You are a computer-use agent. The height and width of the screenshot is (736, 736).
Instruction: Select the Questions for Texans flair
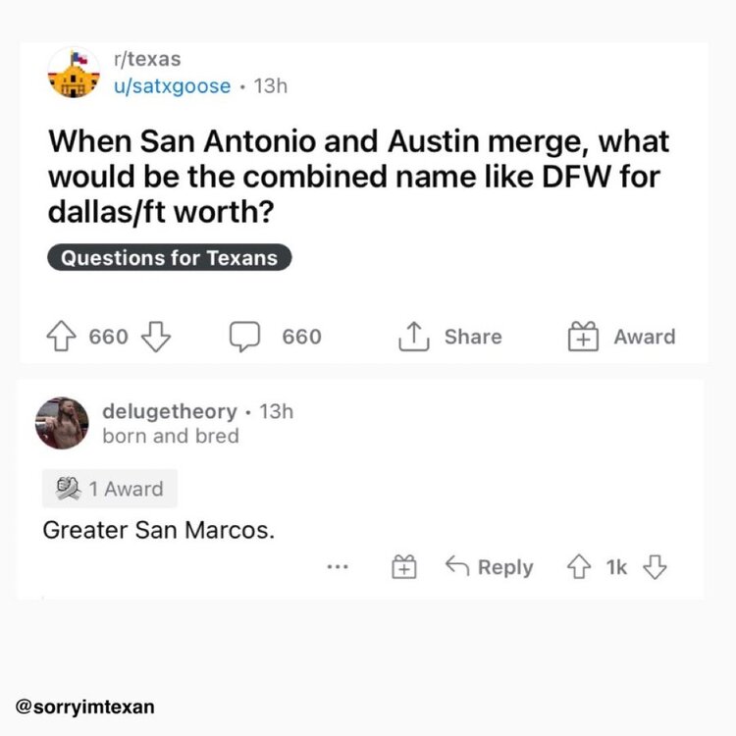tap(169, 258)
